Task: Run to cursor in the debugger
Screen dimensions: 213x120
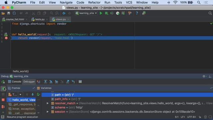Action: [73, 82]
